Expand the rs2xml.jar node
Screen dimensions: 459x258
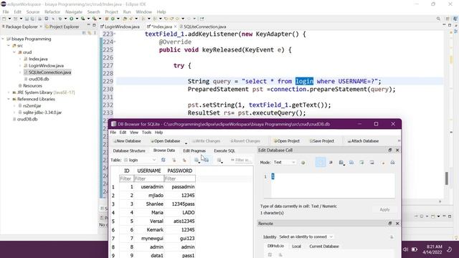pyautogui.click(x=14, y=106)
